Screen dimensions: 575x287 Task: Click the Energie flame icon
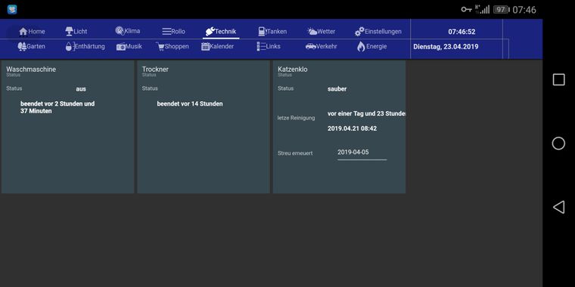click(361, 47)
